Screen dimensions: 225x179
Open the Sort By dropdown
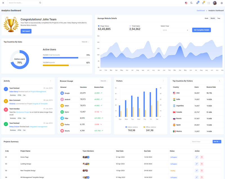(x=217, y=142)
